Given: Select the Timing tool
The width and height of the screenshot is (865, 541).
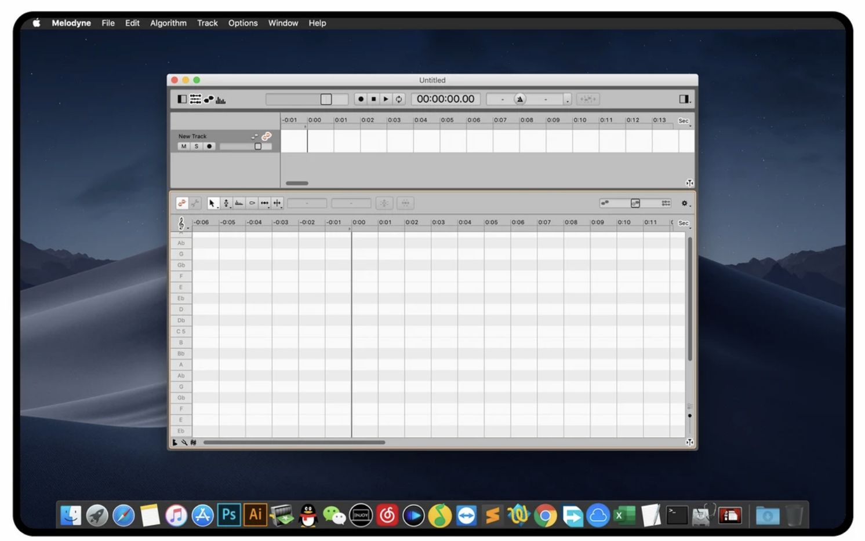Looking at the screenshot, I should [x=265, y=203].
